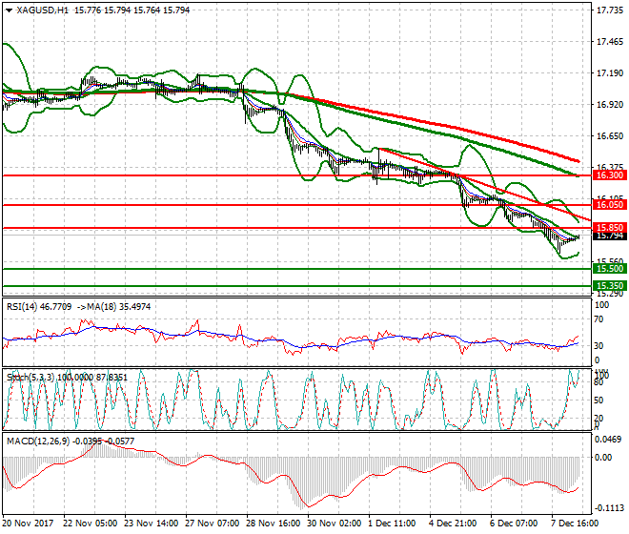Select the MACD scale value 0.0469
Screen dimensions: 629x534
(608, 440)
